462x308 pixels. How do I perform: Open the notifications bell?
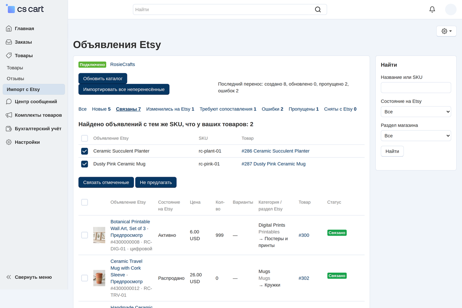coord(432,10)
